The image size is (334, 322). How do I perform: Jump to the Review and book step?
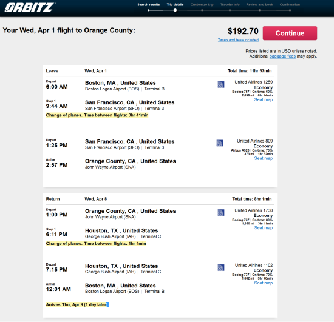coord(259,5)
